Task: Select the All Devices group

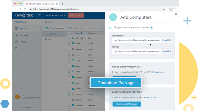Action: tap(54, 34)
